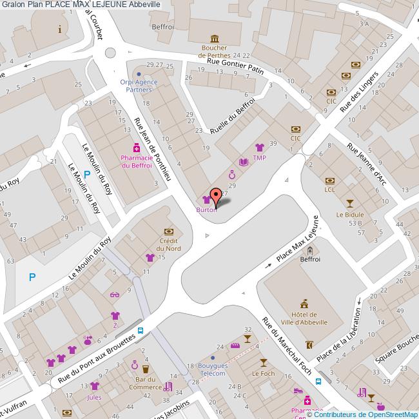Click the Hôtel de Ville d'Abbeville icon
The height and width of the screenshot is (419, 419).
303,303
